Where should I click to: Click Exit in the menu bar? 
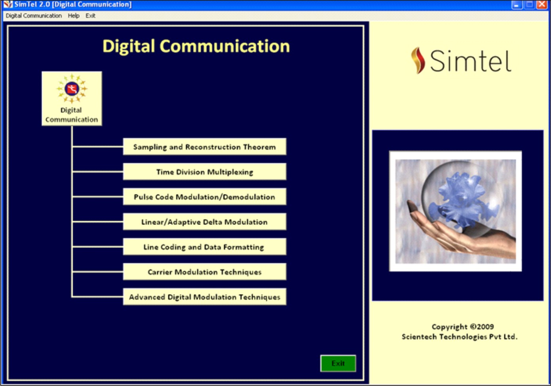[90, 16]
